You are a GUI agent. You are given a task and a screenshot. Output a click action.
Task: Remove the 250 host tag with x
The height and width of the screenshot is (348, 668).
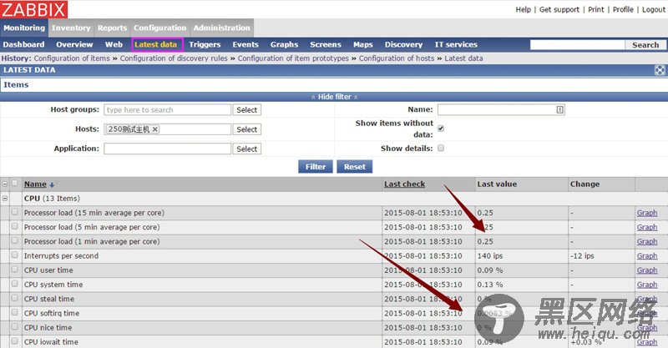click(x=155, y=129)
